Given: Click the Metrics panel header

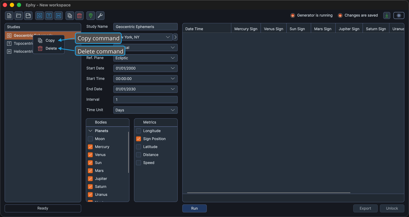Looking at the screenshot, I should click(156, 122).
